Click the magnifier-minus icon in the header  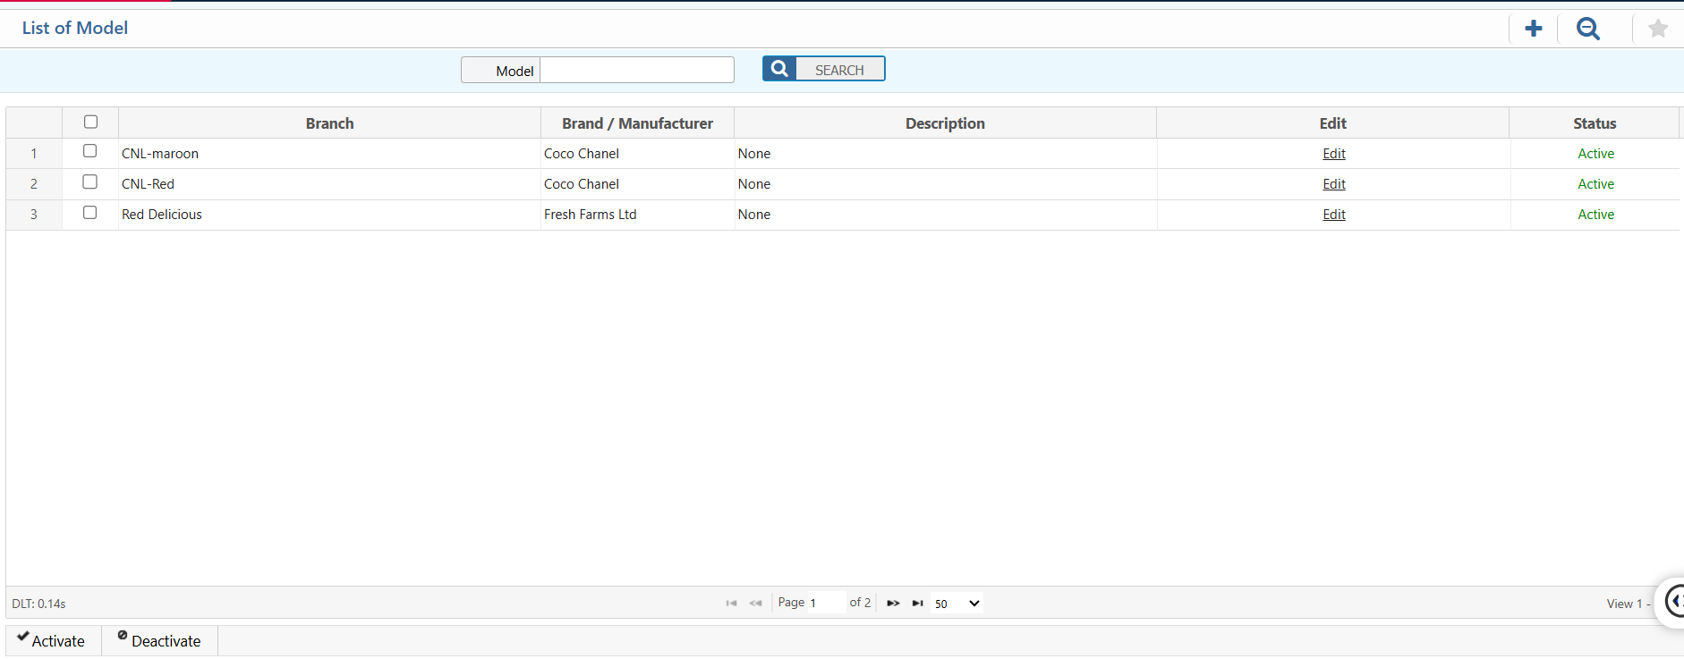(1587, 29)
